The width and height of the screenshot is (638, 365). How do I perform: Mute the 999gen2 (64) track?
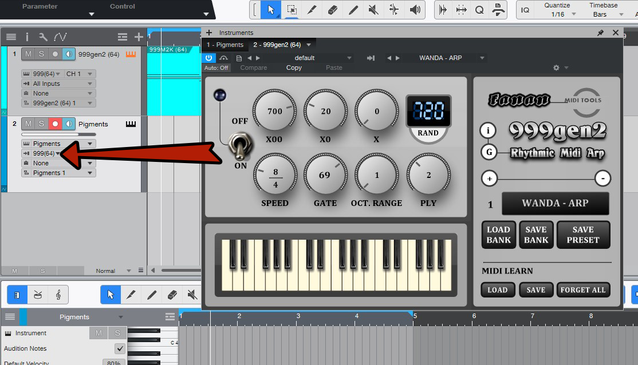point(28,54)
